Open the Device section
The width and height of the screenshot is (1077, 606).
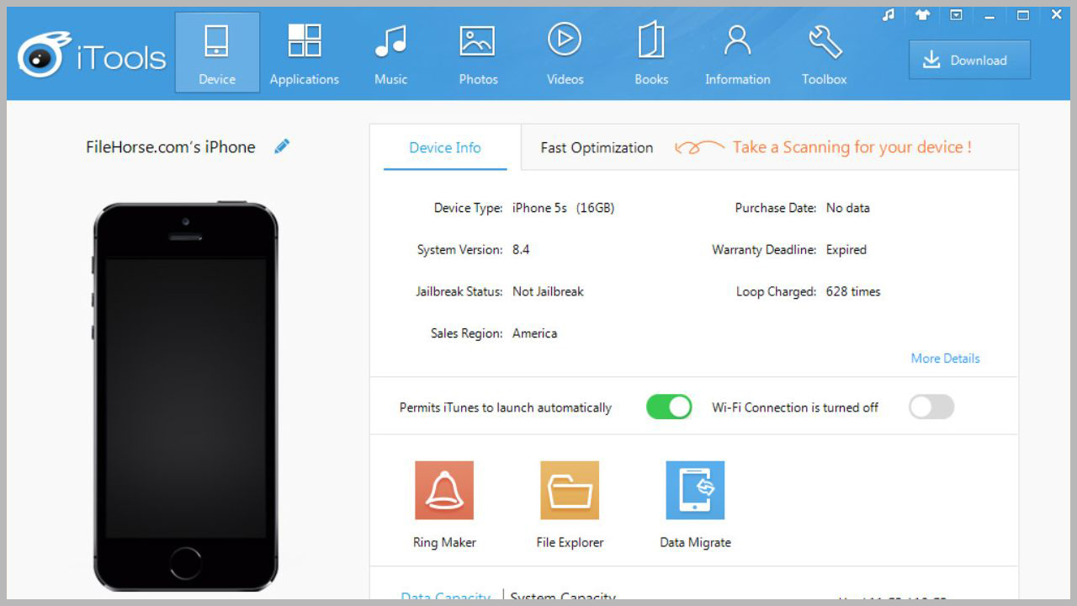point(217,52)
